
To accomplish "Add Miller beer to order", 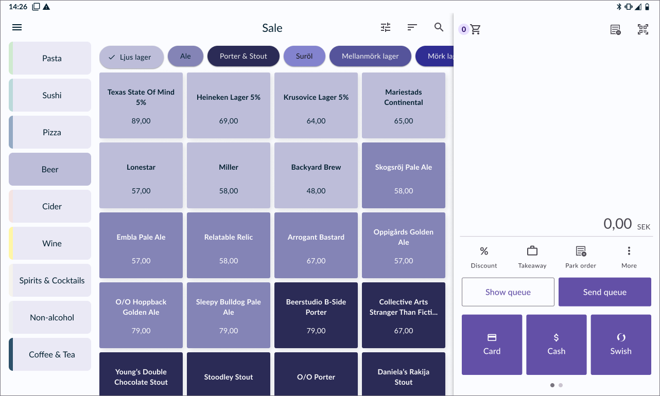I will [x=229, y=175].
